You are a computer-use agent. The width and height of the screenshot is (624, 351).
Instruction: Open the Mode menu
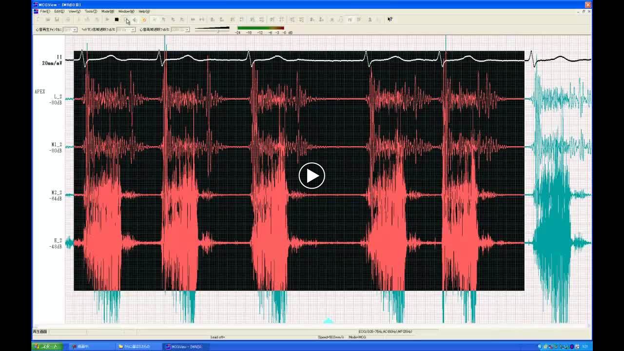[x=107, y=11]
